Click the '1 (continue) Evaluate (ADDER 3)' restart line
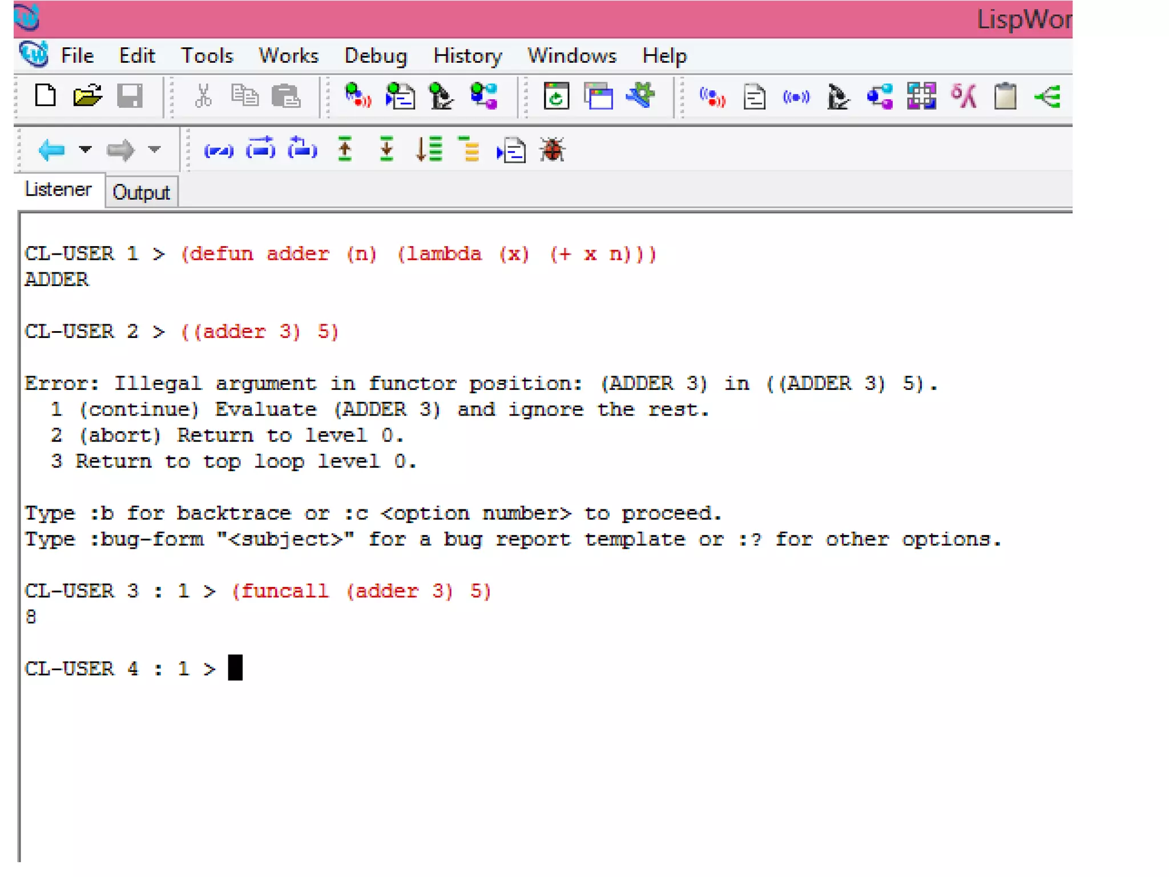The height and width of the screenshot is (877, 1169). (380, 409)
